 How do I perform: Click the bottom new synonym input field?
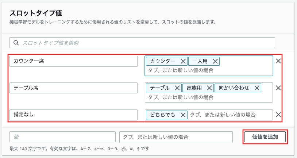tap(176, 137)
